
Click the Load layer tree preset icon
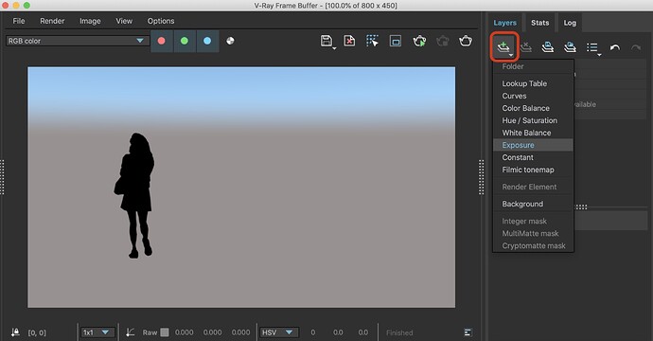pos(570,47)
